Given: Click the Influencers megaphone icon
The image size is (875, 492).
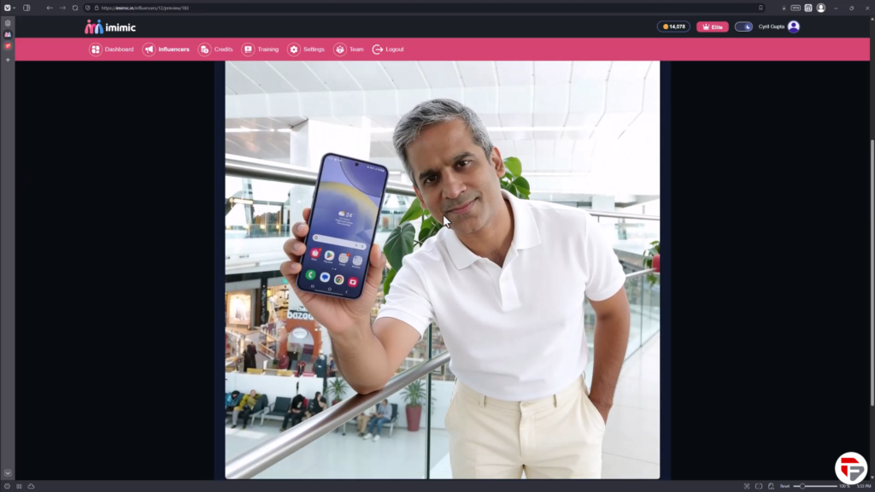Looking at the screenshot, I should [x=149, y=50].
